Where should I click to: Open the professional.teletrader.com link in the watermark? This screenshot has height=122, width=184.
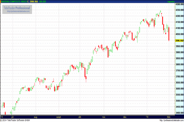click(x=18, y=11)
